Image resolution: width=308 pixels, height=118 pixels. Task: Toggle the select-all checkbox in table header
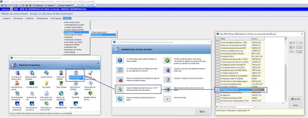[217, 39]
